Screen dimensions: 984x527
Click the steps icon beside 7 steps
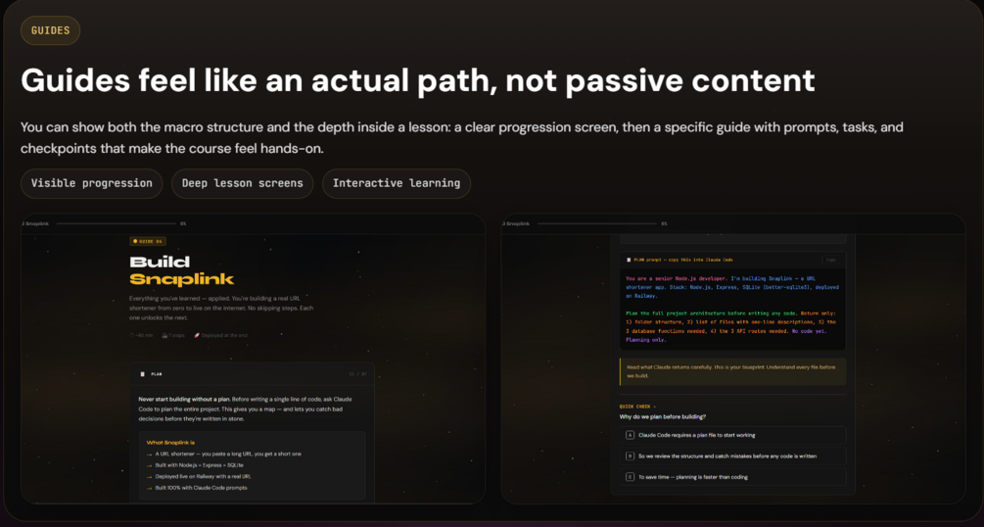(164, 335)
